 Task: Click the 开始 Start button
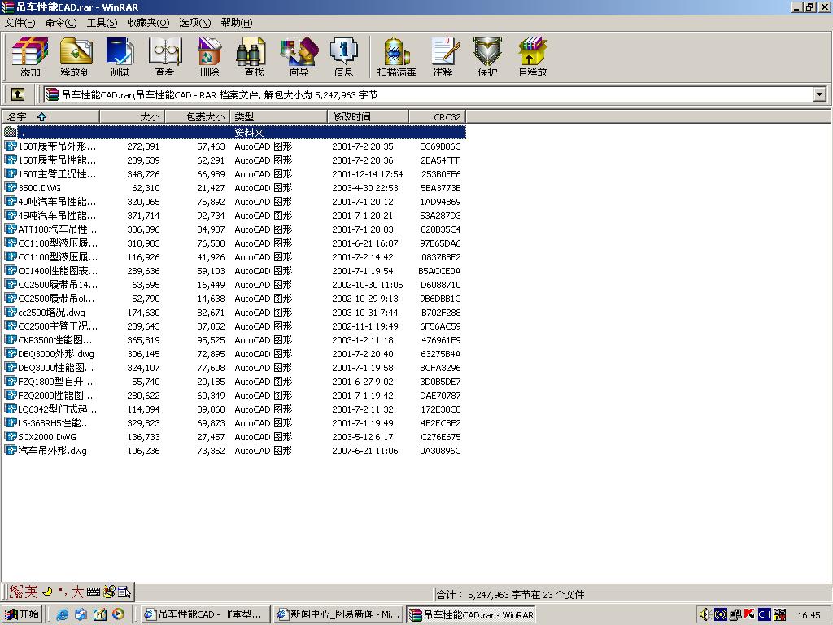point(22,614)
